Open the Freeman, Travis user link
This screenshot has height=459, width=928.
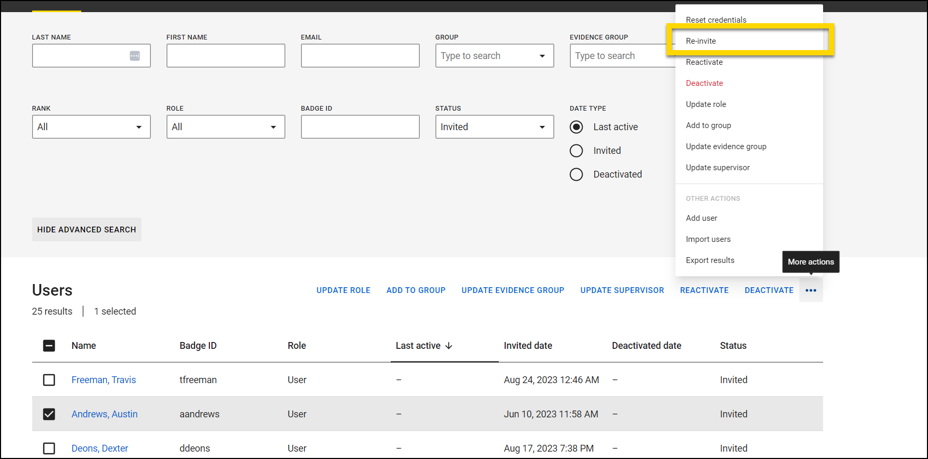point(104,380)
